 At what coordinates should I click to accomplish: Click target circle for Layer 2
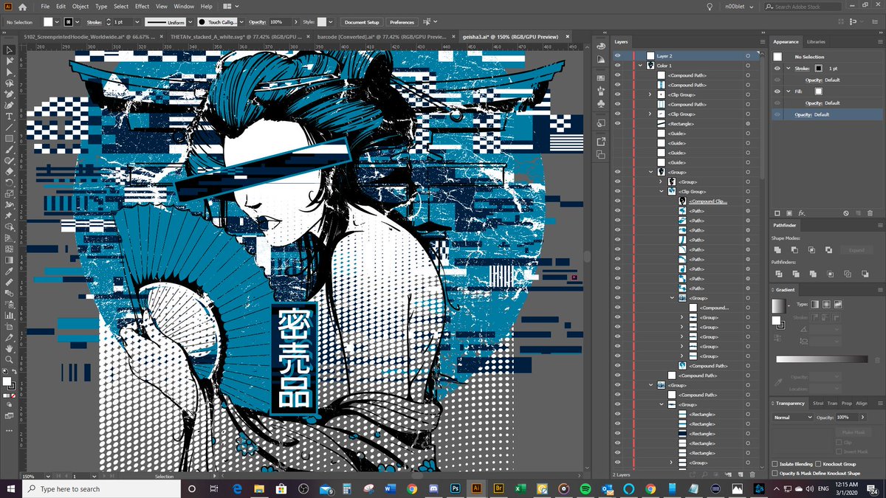click(x=748, y=56)
